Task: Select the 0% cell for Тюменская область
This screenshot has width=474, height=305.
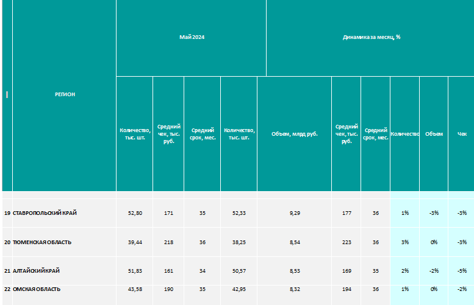Action: point(434,242)
